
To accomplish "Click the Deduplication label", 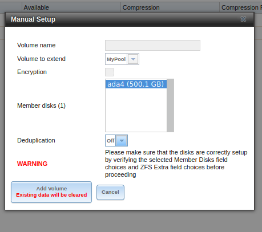I will click(x=36, y=140).
